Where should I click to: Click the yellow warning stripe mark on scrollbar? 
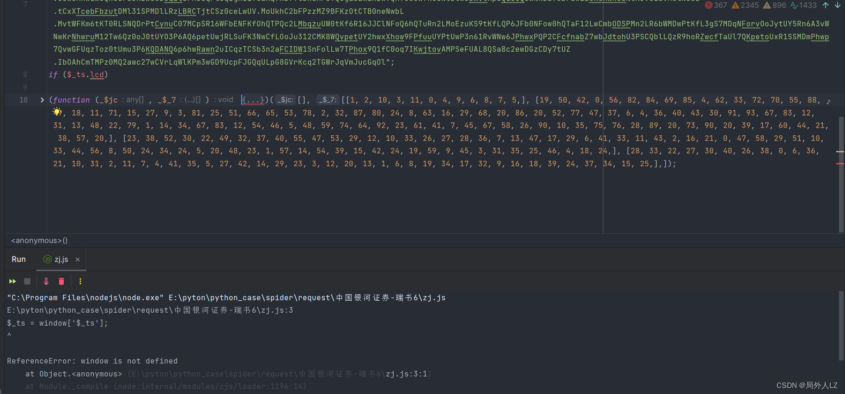pos(840,152)
